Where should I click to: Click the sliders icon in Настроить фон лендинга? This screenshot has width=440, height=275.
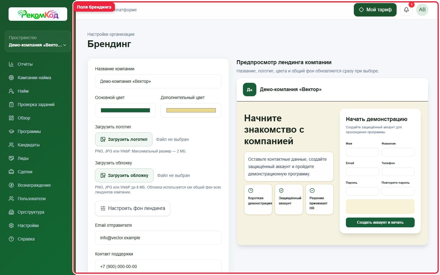click(x=103, y=208)
